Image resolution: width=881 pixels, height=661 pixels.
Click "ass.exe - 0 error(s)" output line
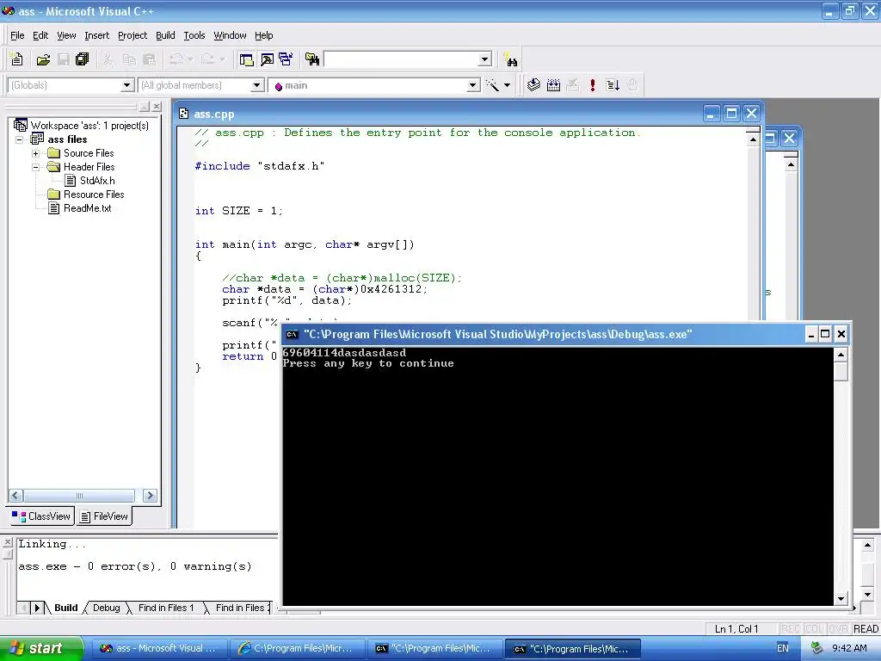click(135, 566)
